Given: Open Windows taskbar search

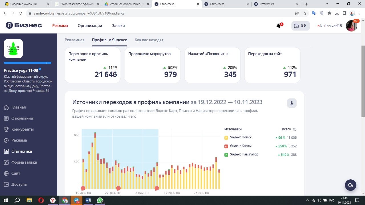Looking at the screenshot, I should 17,200.
